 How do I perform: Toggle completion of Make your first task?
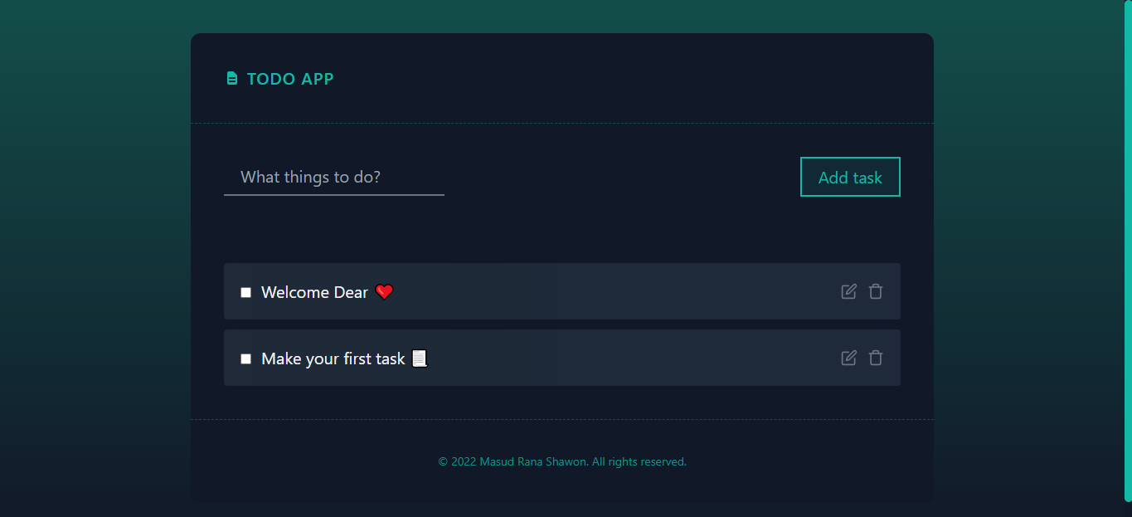point(245,358)
